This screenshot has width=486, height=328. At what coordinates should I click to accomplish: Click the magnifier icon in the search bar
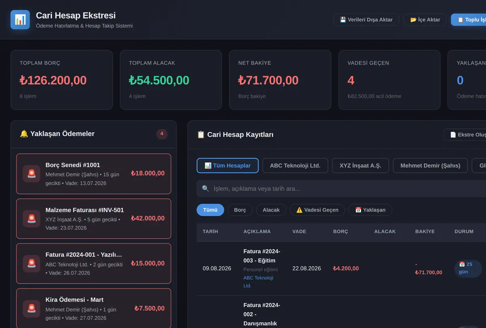tap(205, 188)
